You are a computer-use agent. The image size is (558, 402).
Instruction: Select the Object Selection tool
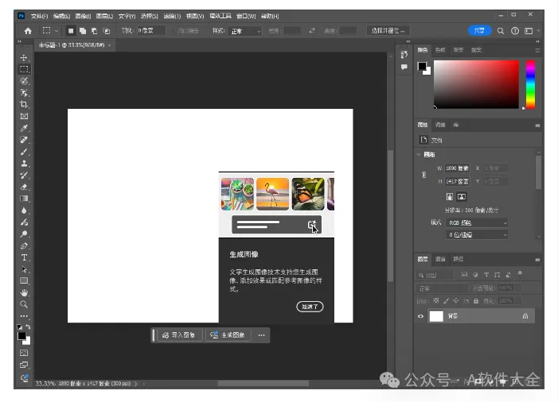24,93
